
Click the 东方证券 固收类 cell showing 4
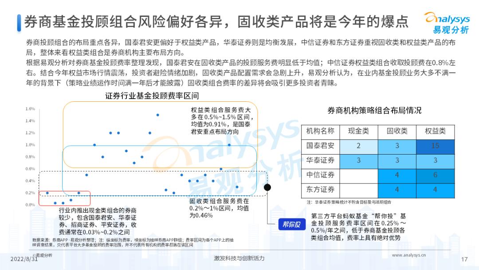397,190
